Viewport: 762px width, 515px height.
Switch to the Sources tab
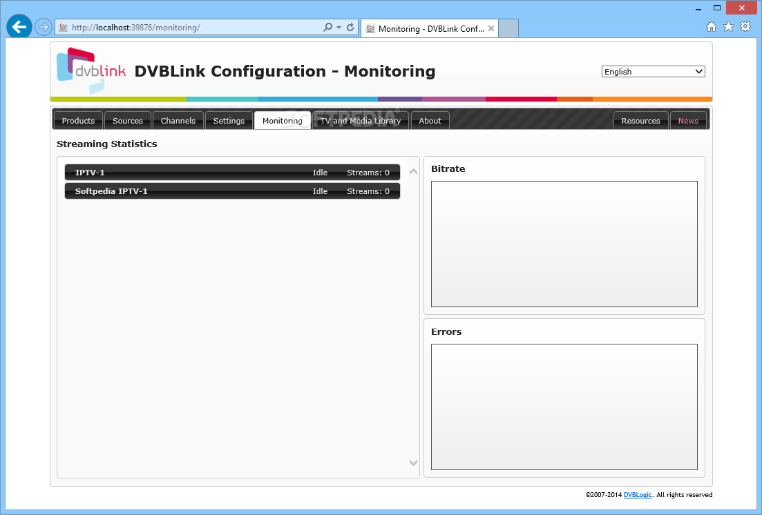pos(128,121)
